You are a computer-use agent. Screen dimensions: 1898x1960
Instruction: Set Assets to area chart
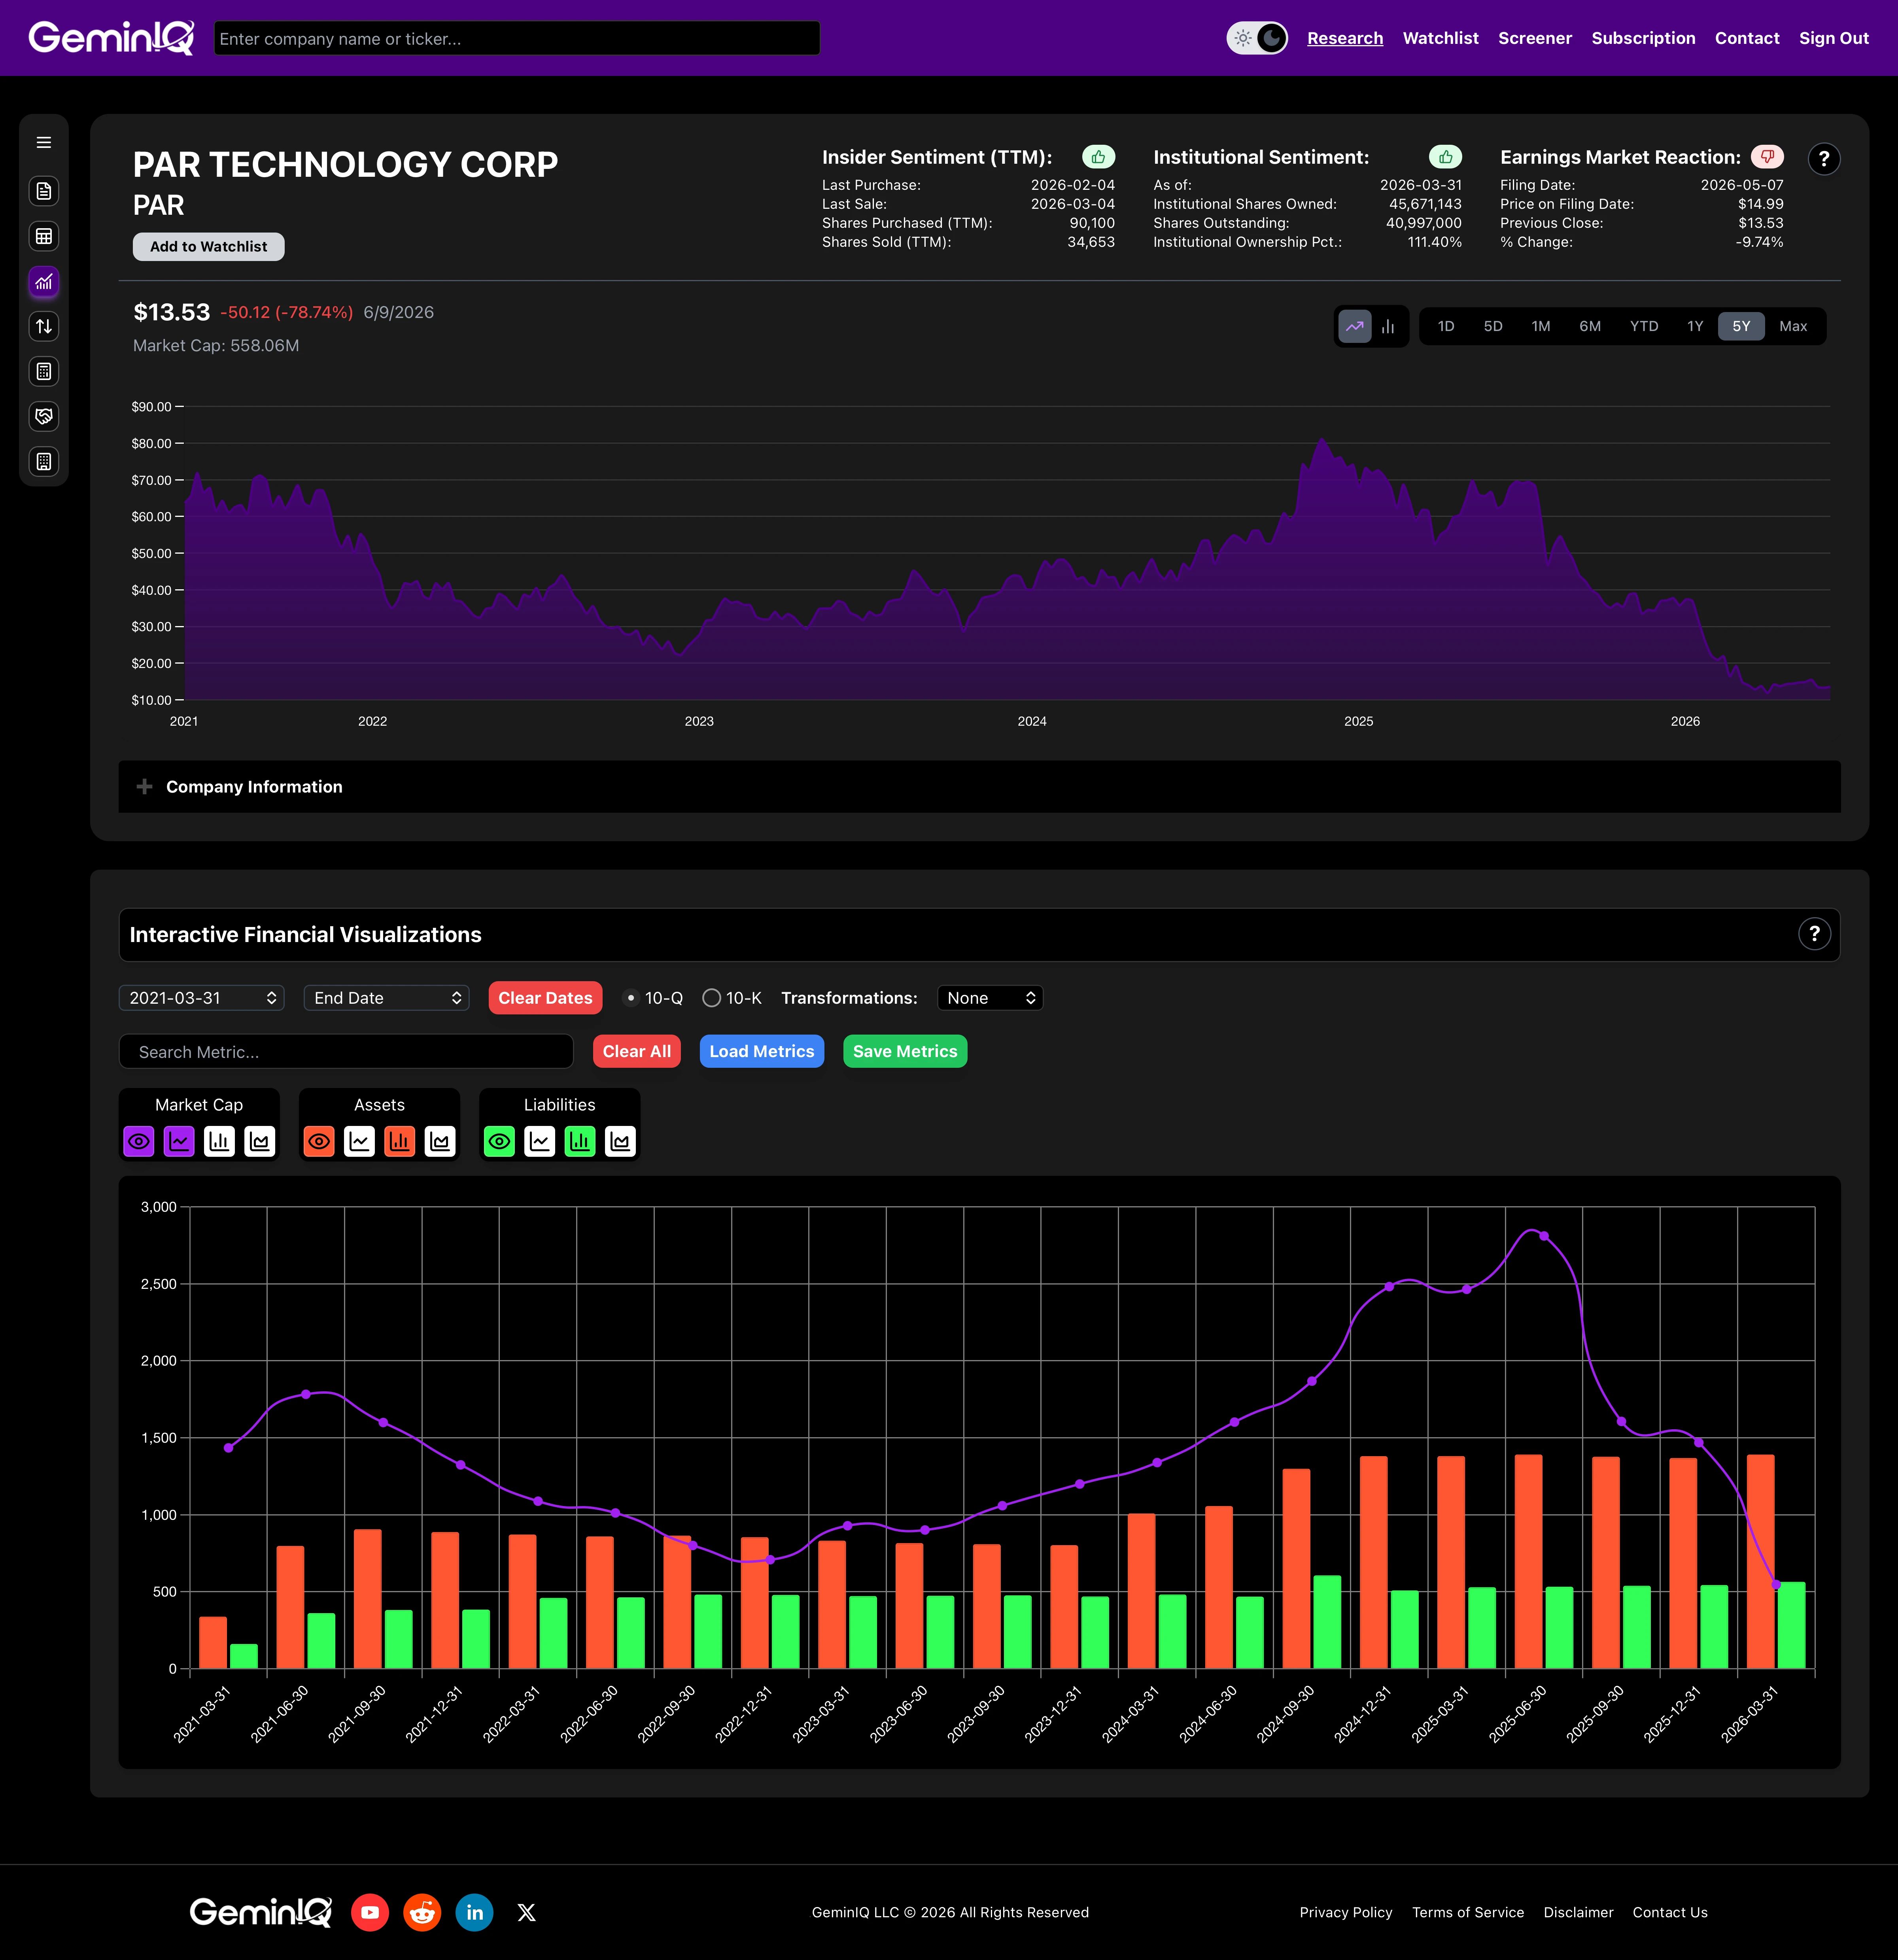(440, 1141)
